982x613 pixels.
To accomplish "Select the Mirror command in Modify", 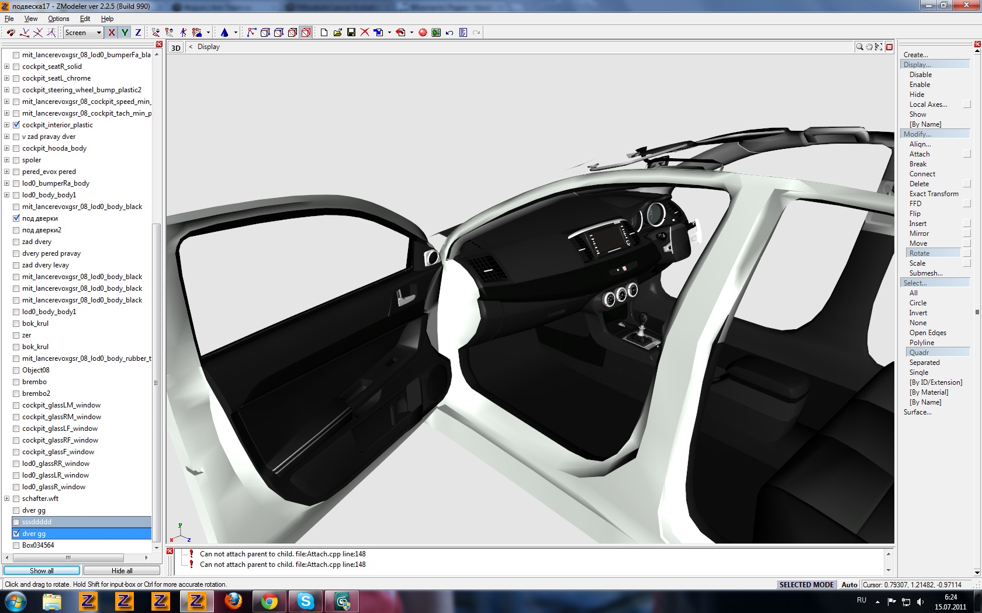I will point(919,234).
